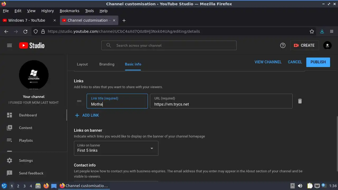Open the volume icon in system tray
Viewport: 338px width, 190px height.
tap(300, 186)
